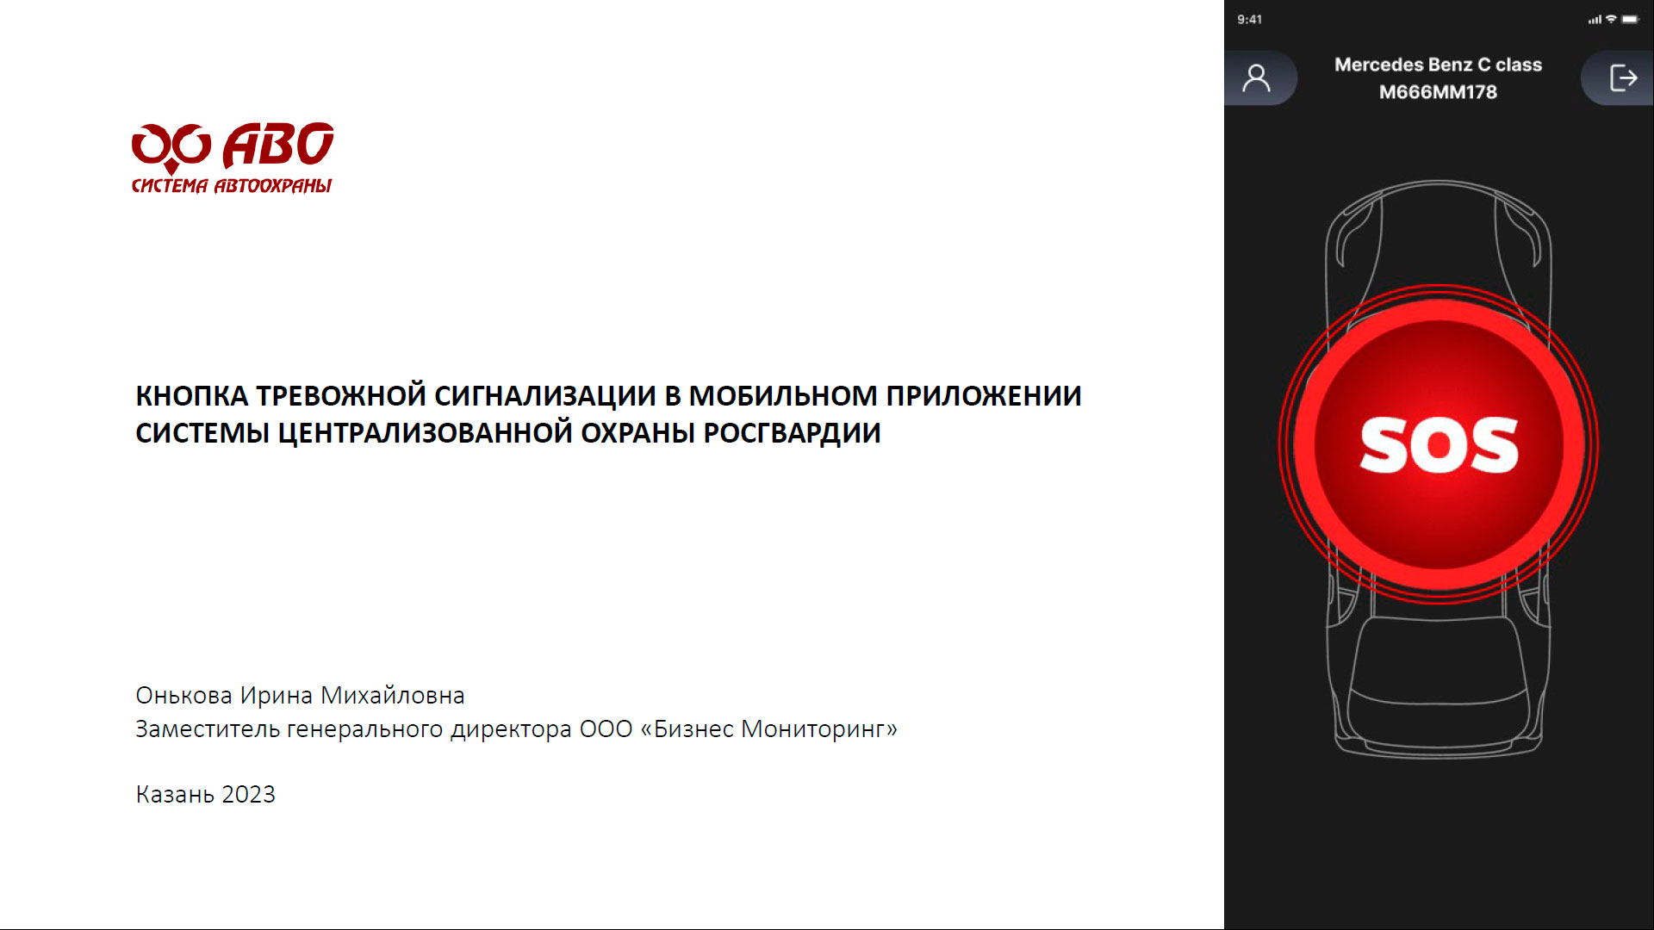The image size is (1654, 930).
Task: Click the name Онькова Ирина Михайловна
Action: click(x=300, y=695)
